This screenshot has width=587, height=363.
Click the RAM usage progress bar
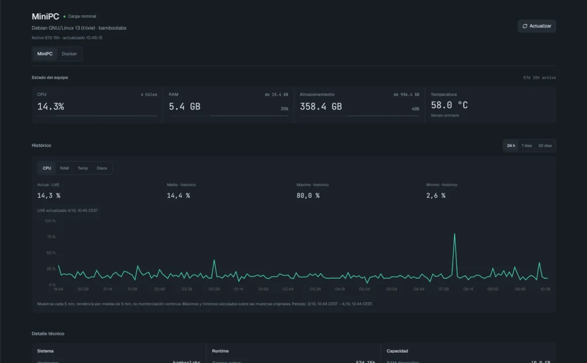point(228,116)
